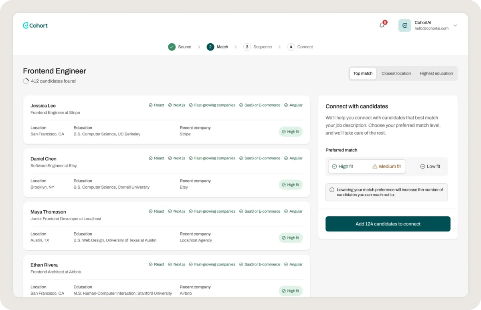Click React check icon on Maya Thompson
Screen dimensions: 481x310
(x=151, y=211)
